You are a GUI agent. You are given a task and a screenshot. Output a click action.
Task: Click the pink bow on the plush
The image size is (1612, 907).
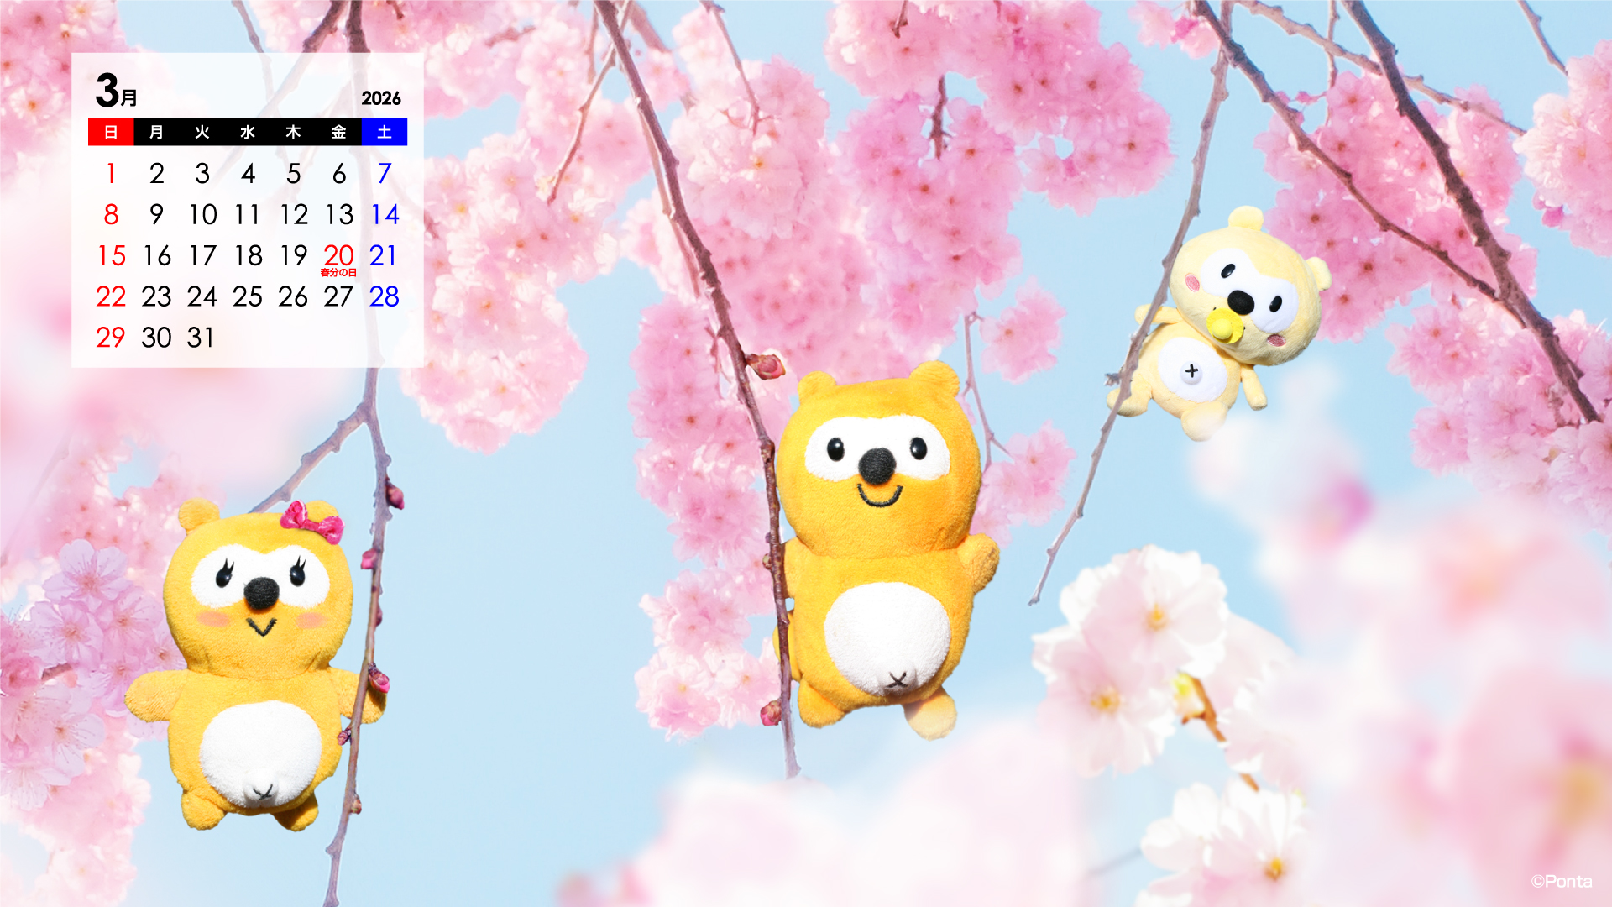pos(312,522)
